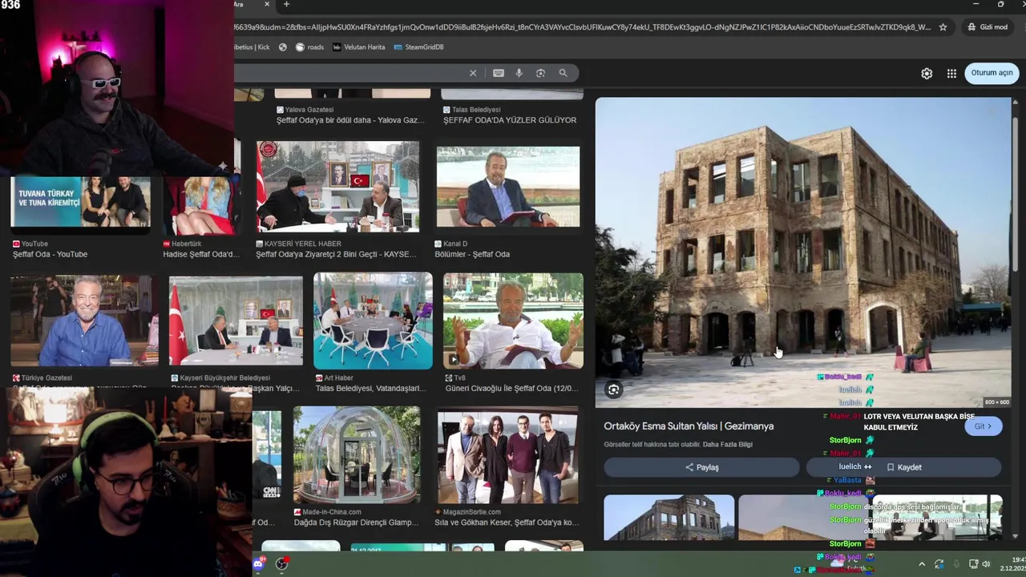Open the Google apps grid
The width and height of the screenshot is (1026, 577).
tap(951, 73)
